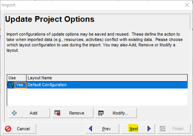The width and height of the screenshot is (193, 136).
Task: Click the right blue arrow on Next
Action: point(149,128)
